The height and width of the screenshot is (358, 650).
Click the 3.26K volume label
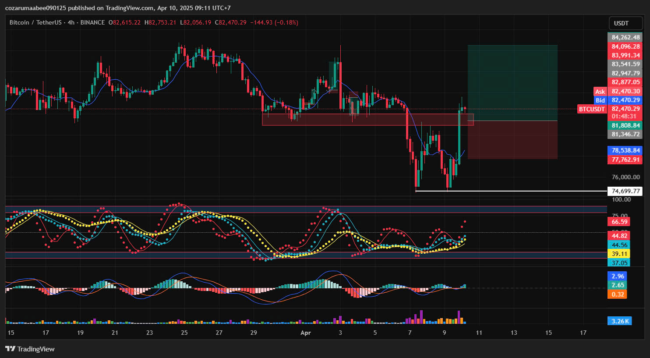[620, 321]
